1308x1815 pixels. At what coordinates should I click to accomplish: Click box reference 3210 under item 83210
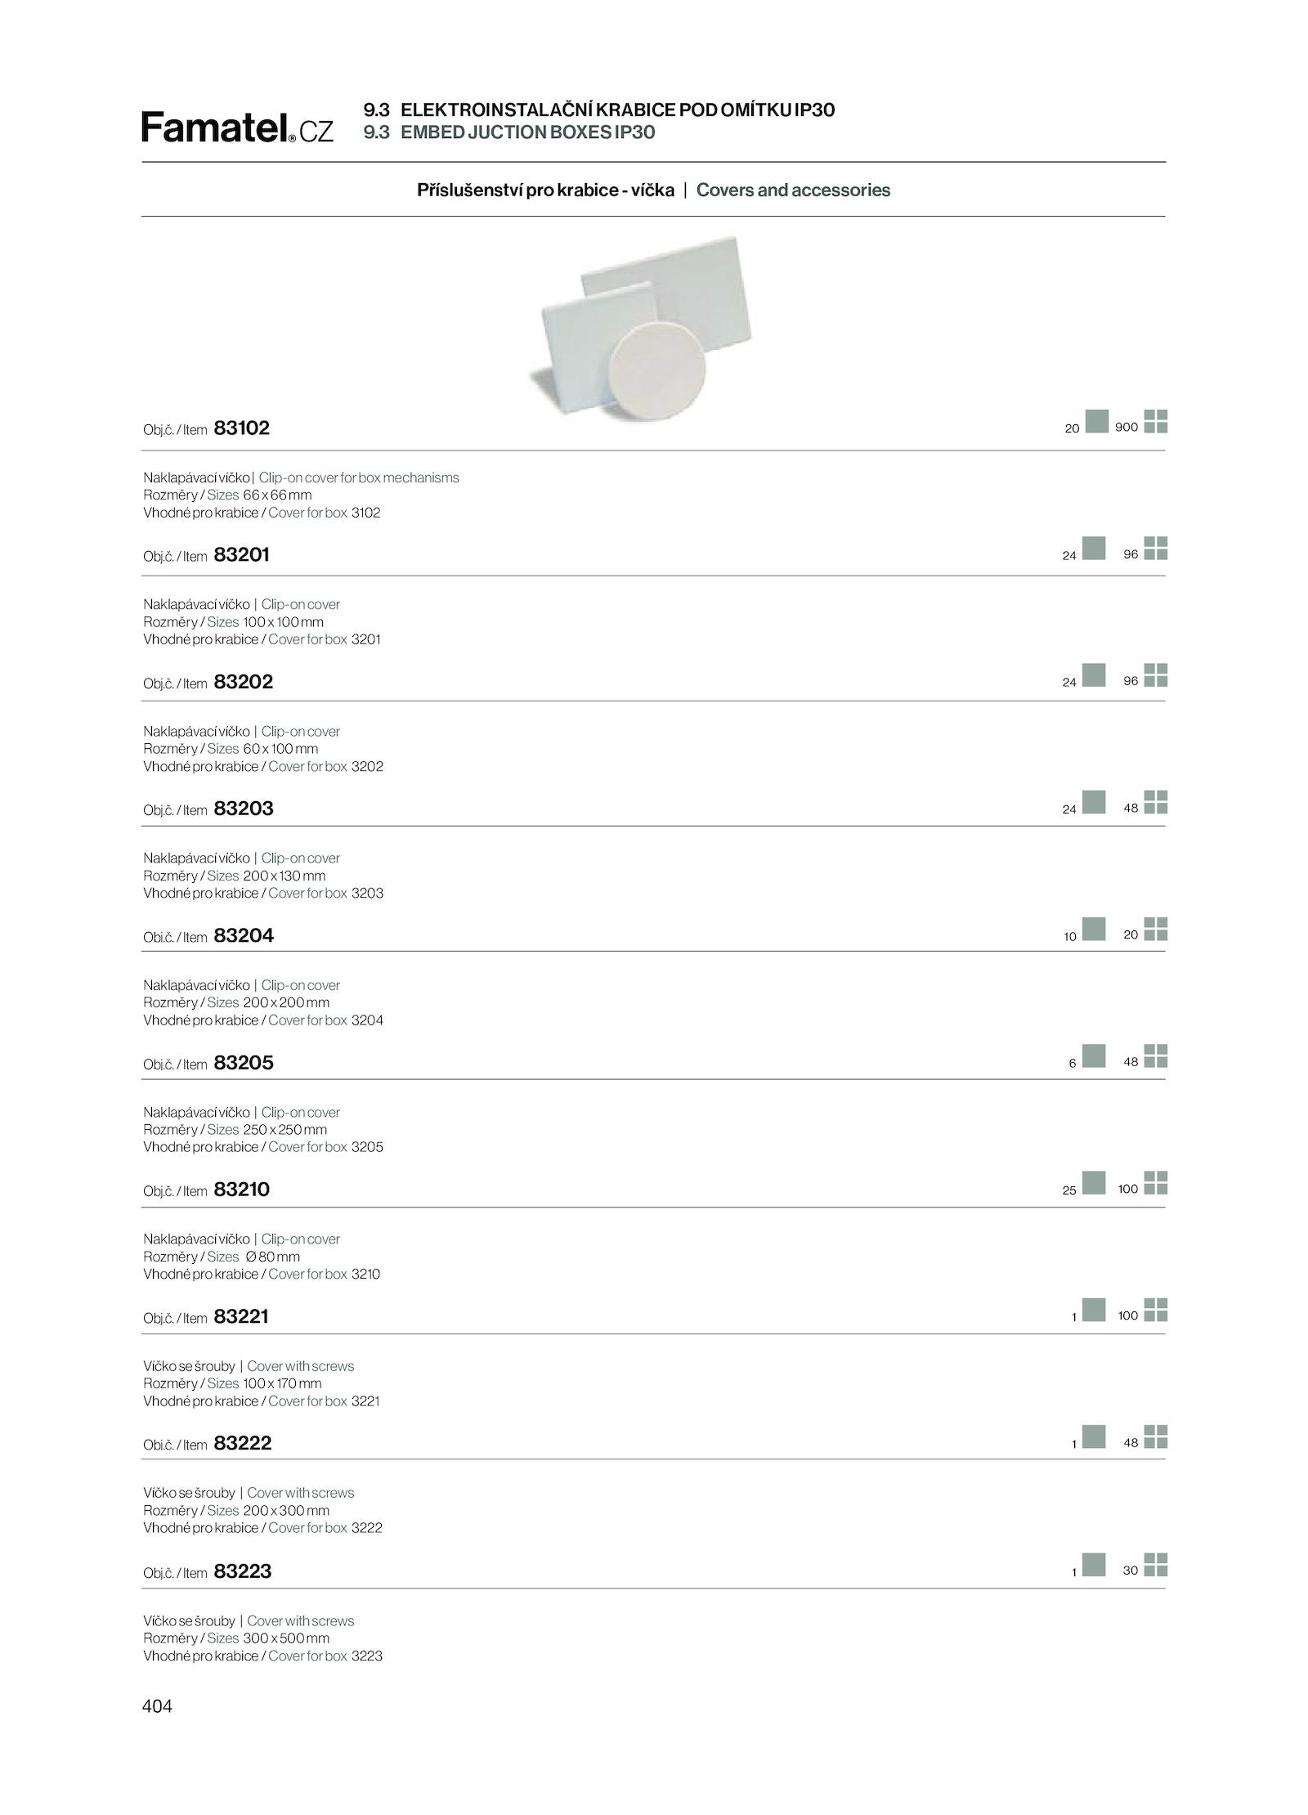(x=365, y=1274)
